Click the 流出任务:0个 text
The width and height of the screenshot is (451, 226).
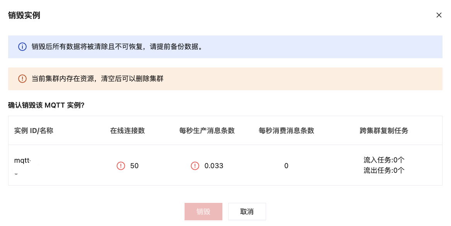coord(384,170)
